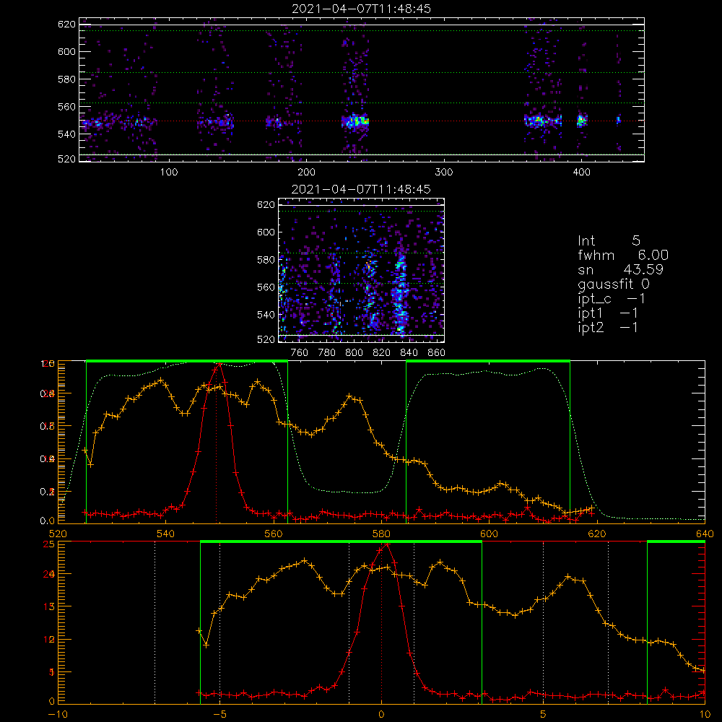Click right green range bar atop 520–640 plot
Screen dimensions: 722x722
point(488,361)
